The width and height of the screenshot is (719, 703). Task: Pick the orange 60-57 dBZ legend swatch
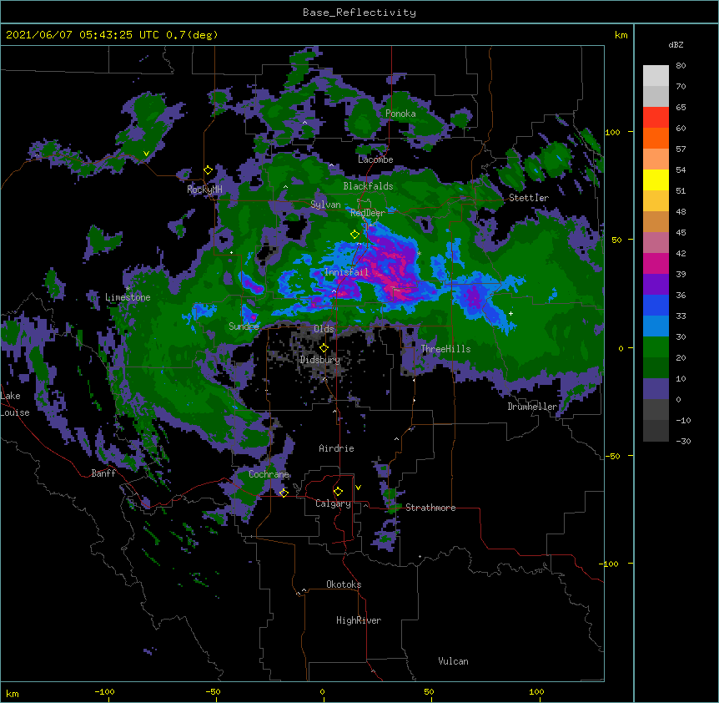(656, 138)
